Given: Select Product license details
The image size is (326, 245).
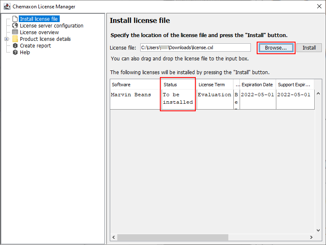Looking at the screenshot, I should tap(45, 39).
